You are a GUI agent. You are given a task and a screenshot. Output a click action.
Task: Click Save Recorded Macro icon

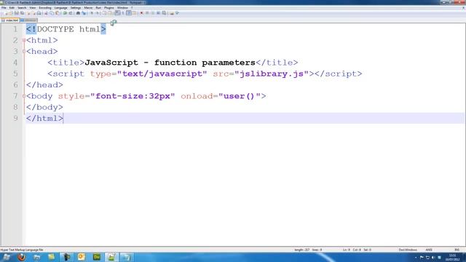165,13
